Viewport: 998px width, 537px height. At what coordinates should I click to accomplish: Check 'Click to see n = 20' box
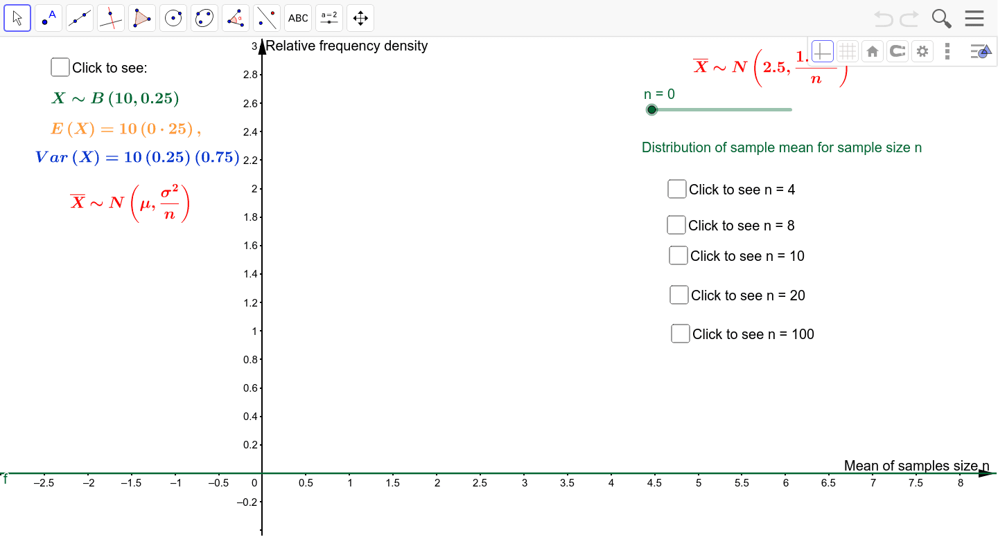tap(679, 295)
